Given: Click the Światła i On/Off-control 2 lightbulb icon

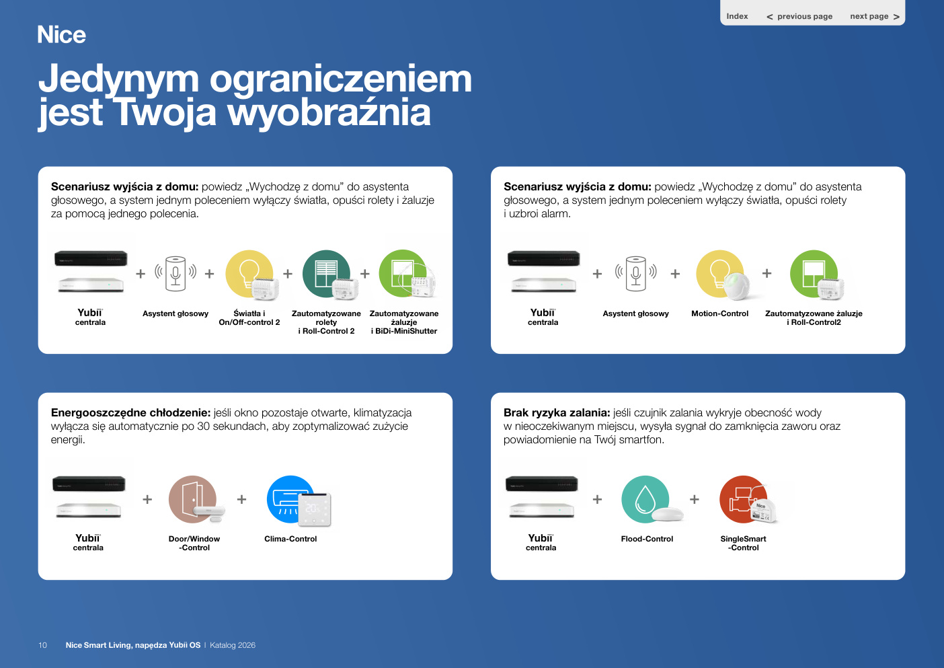Looking at the screenshot, I should click(x=251, y=274).
